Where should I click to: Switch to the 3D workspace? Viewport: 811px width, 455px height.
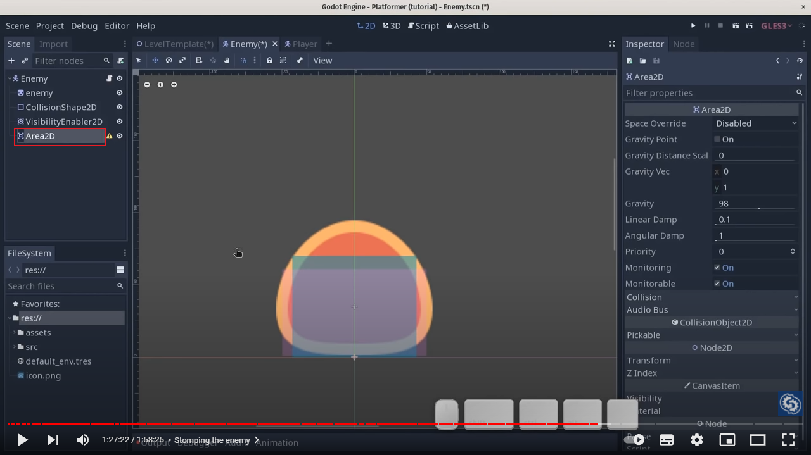tap(392, 26)
